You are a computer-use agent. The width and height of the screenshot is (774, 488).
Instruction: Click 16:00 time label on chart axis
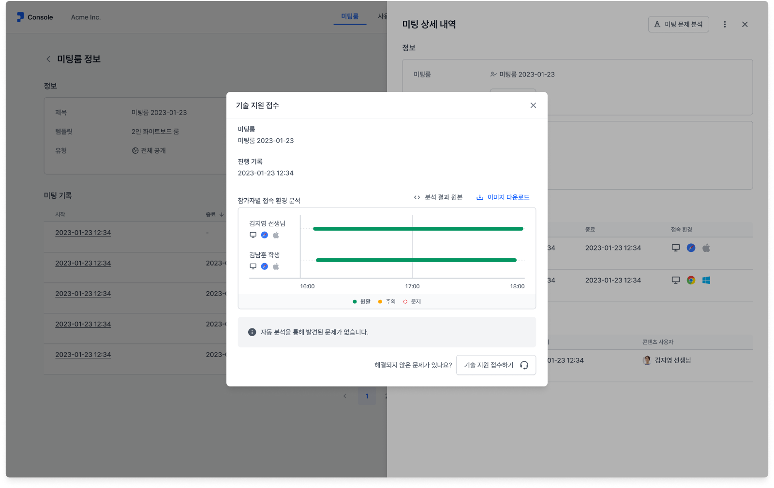coord(307,286)
